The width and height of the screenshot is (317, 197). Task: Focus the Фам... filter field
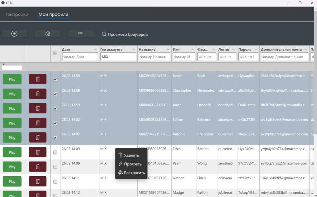click(206, 57)
